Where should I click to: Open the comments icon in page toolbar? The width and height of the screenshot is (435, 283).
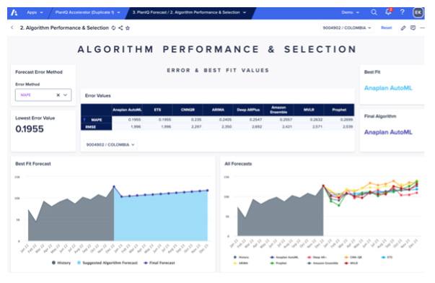click(413, 27)
